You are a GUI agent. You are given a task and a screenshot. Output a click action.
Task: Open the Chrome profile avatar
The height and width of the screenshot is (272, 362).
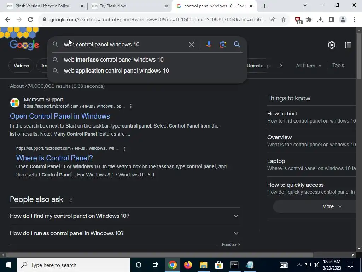pos(343,20)
